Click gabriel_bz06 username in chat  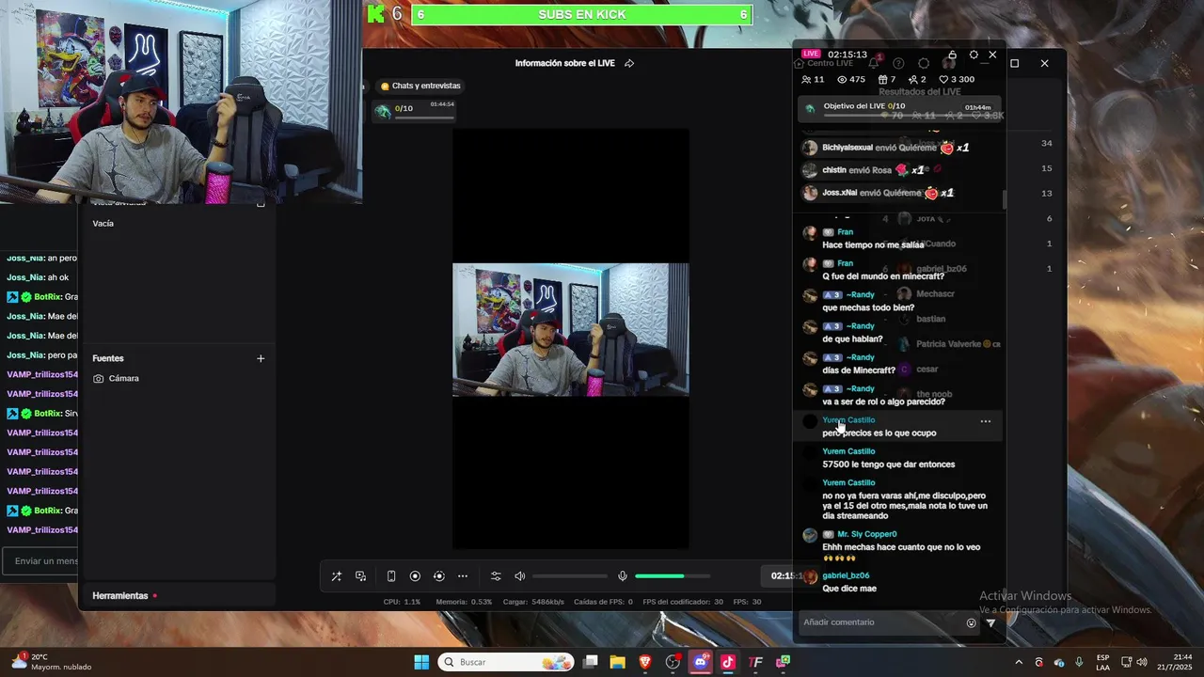pos(846,575)
